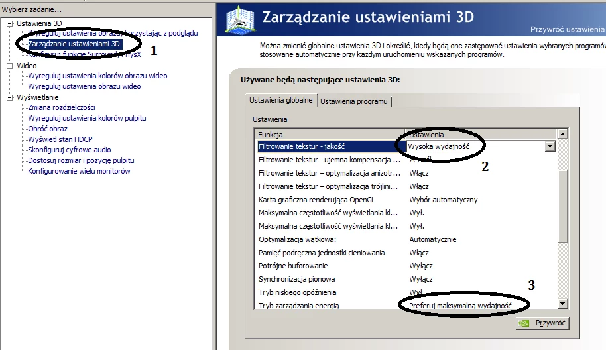This screenshot has width=606, height=350.
Task: Select Karta graficzna renderująca OpenGL row
Action: [x=405, y=200]
